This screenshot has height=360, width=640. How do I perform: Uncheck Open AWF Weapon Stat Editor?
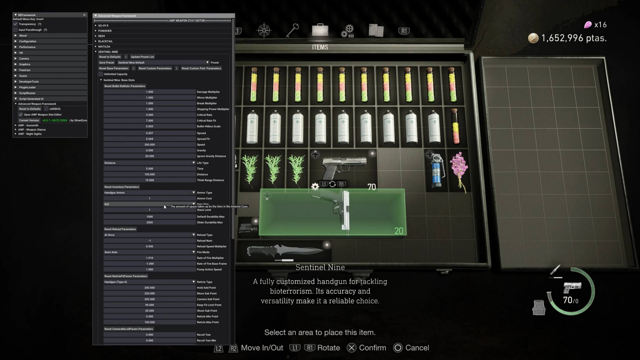click(21, 114)
